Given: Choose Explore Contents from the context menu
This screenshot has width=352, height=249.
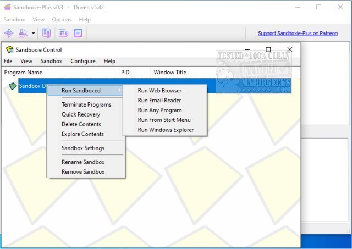Looking at the screenshot, I should tap(82, 134).
